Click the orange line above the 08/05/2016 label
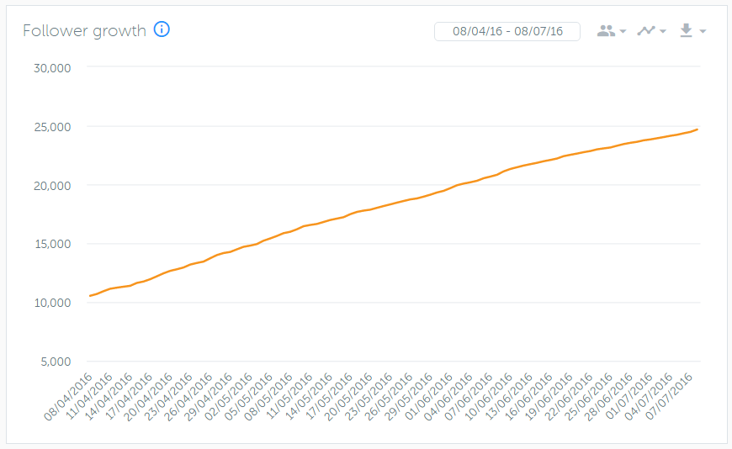Image resolution: width=732 pixels, height=449 pixels. 290,231
